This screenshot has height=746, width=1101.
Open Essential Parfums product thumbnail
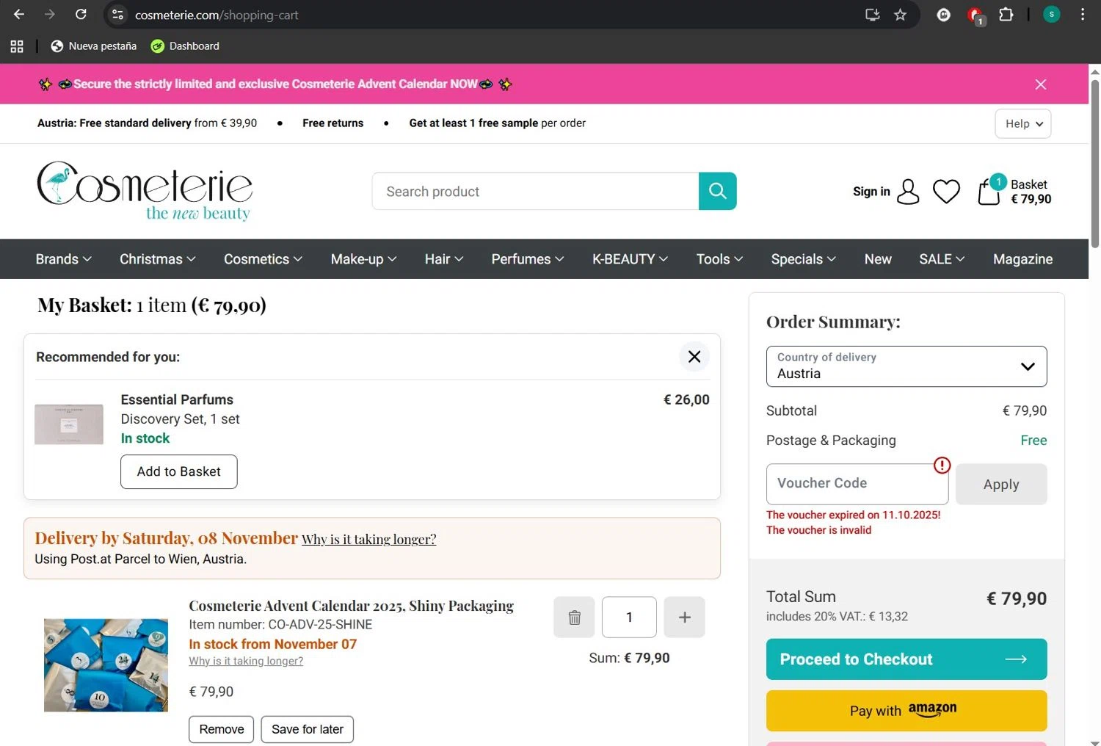pyautogui.click(x=69, y=424)
